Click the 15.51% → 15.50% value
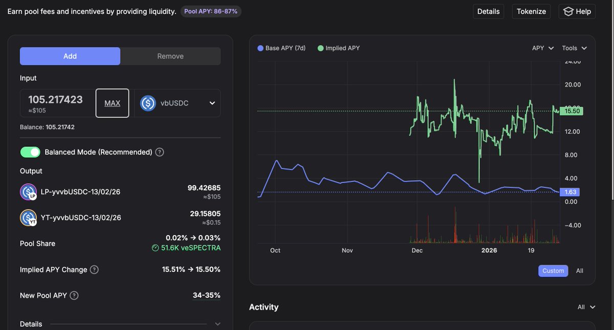 coord(191,270)
